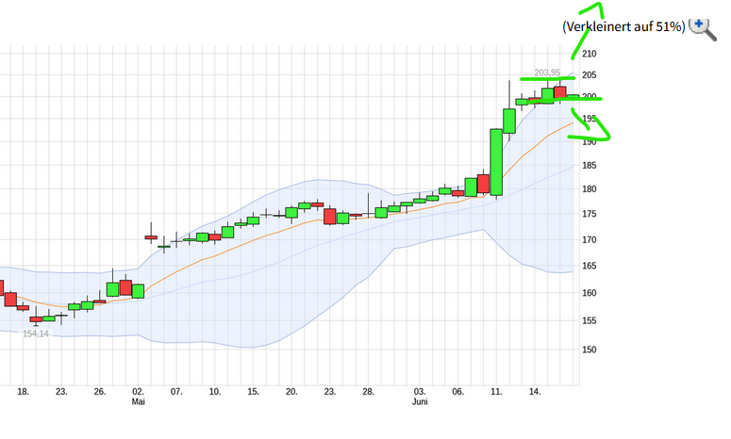Screen dimensions: 731x439
Task: Click the 165 price axis label
Action: tap(590, 266)
